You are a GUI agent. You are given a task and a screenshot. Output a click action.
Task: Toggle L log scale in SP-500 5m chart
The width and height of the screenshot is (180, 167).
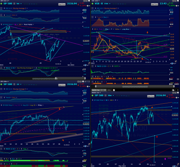pos(85,65)
